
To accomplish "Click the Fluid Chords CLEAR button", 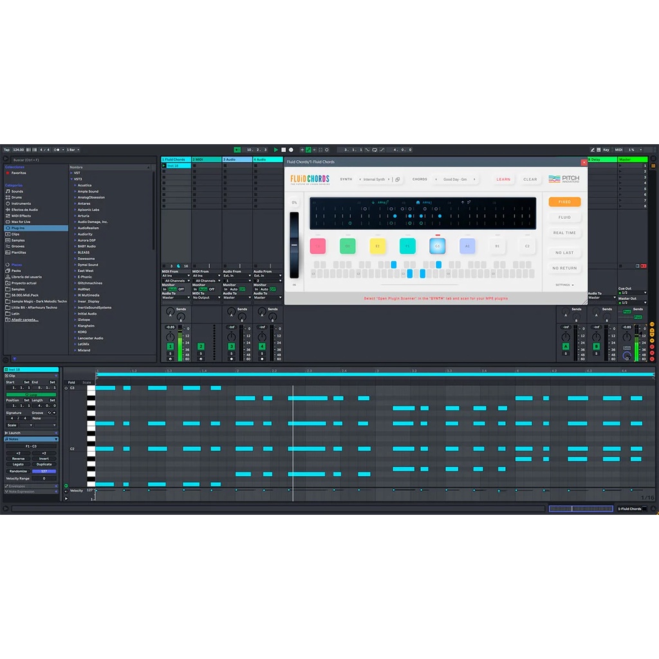I will coord(530,180).
